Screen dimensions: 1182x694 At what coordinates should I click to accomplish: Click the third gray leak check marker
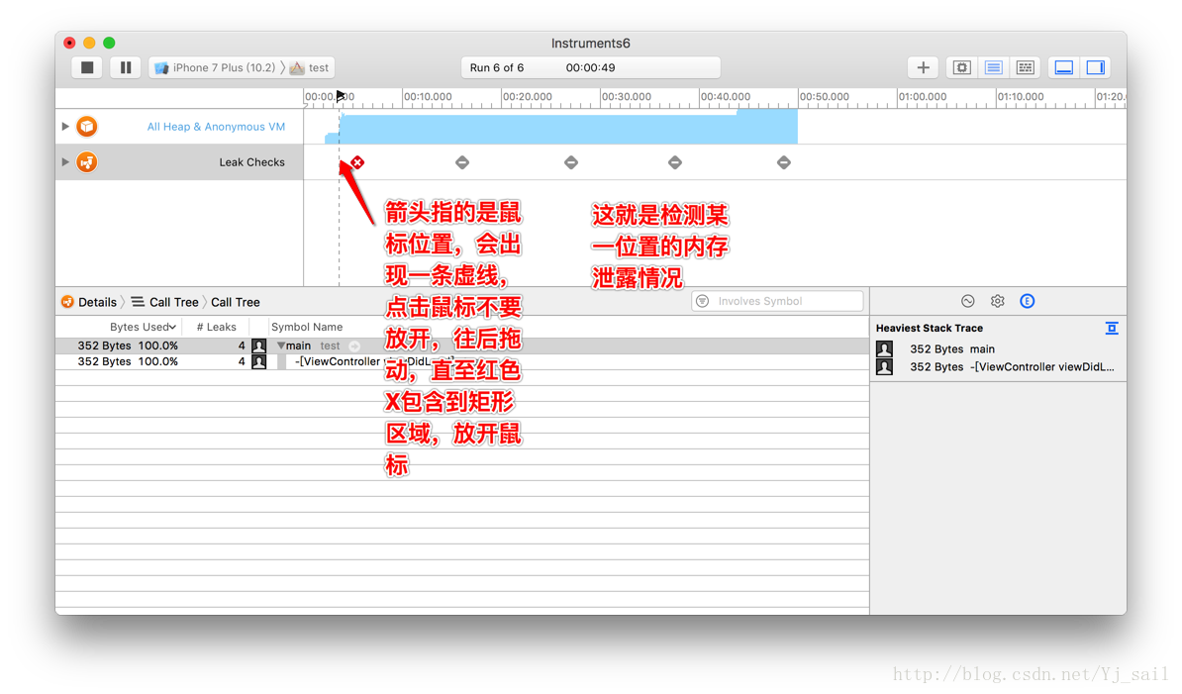675,162
